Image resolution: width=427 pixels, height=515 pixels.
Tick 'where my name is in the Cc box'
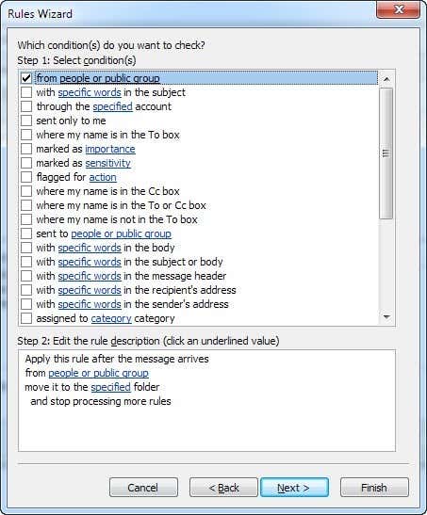click(x=26, y=191)
